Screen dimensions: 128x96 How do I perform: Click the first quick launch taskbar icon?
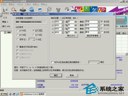pos(10,94)
